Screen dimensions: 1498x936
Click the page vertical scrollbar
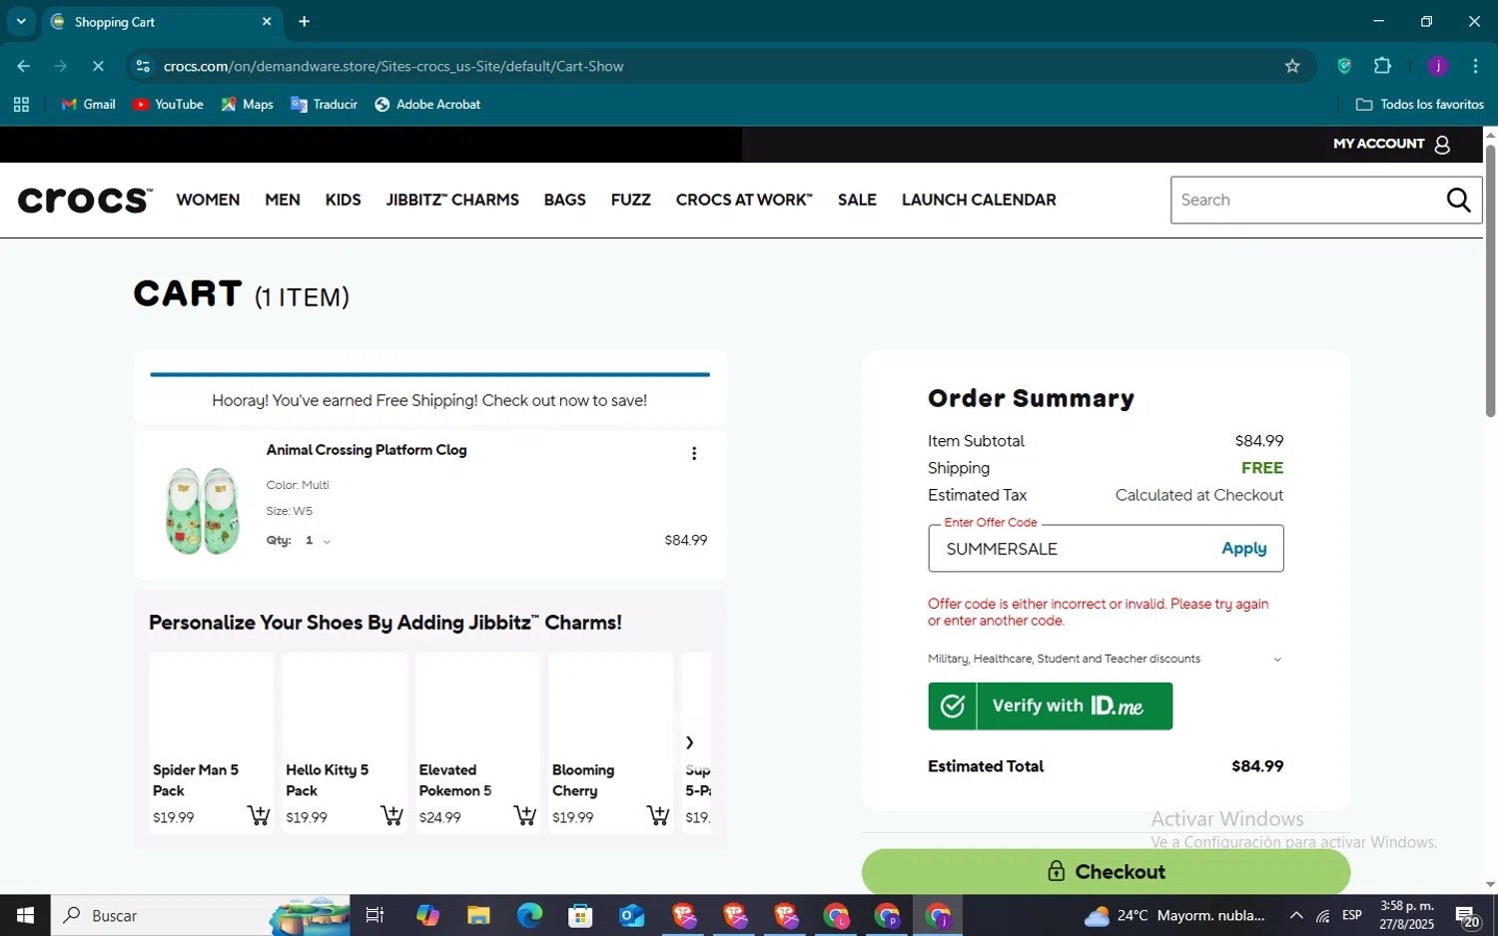(x=1490, y=280)
